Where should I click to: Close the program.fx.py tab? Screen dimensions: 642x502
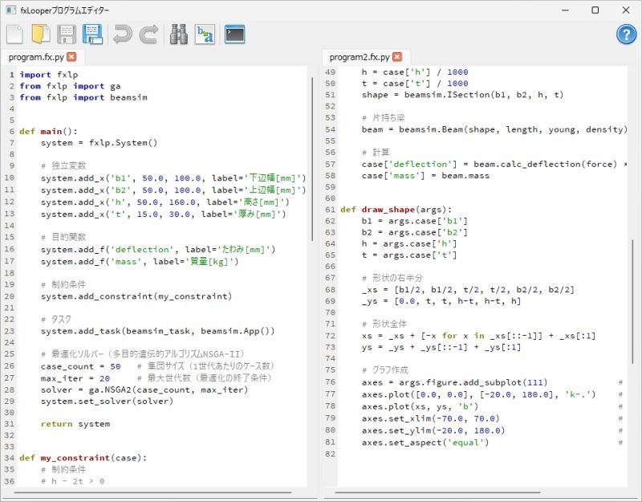[71, 57]
